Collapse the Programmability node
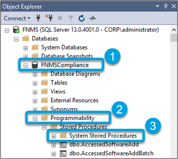The height and width of the screenshot is (159, 178). [35, 119]
